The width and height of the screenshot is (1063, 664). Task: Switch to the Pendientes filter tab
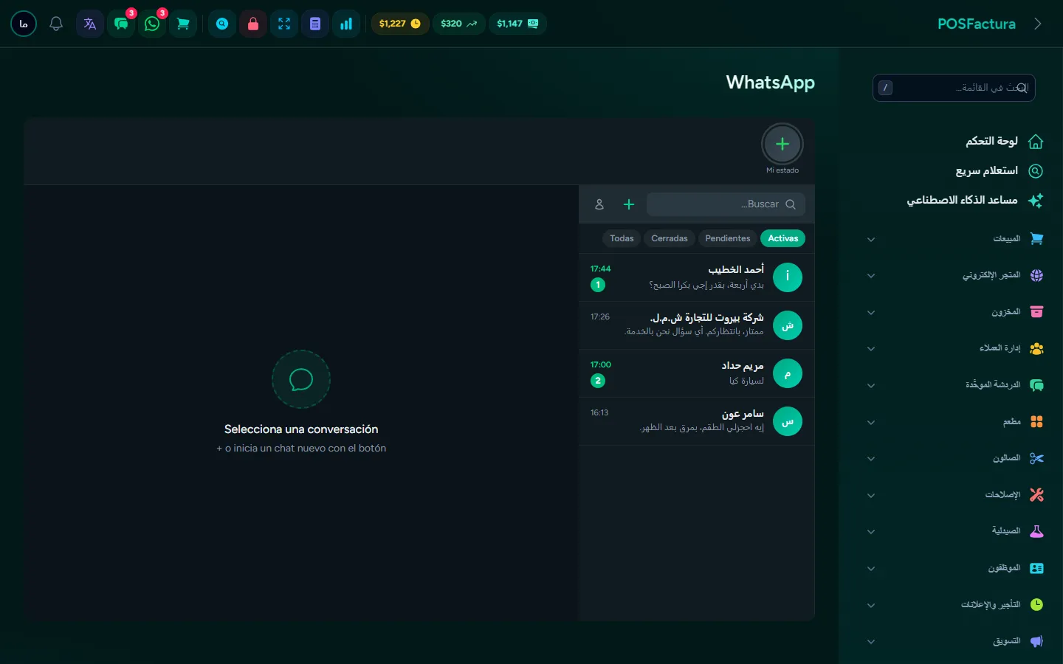coord(728,238)
